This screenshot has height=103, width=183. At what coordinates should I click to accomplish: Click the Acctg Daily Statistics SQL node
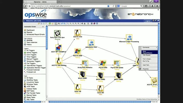85,64
